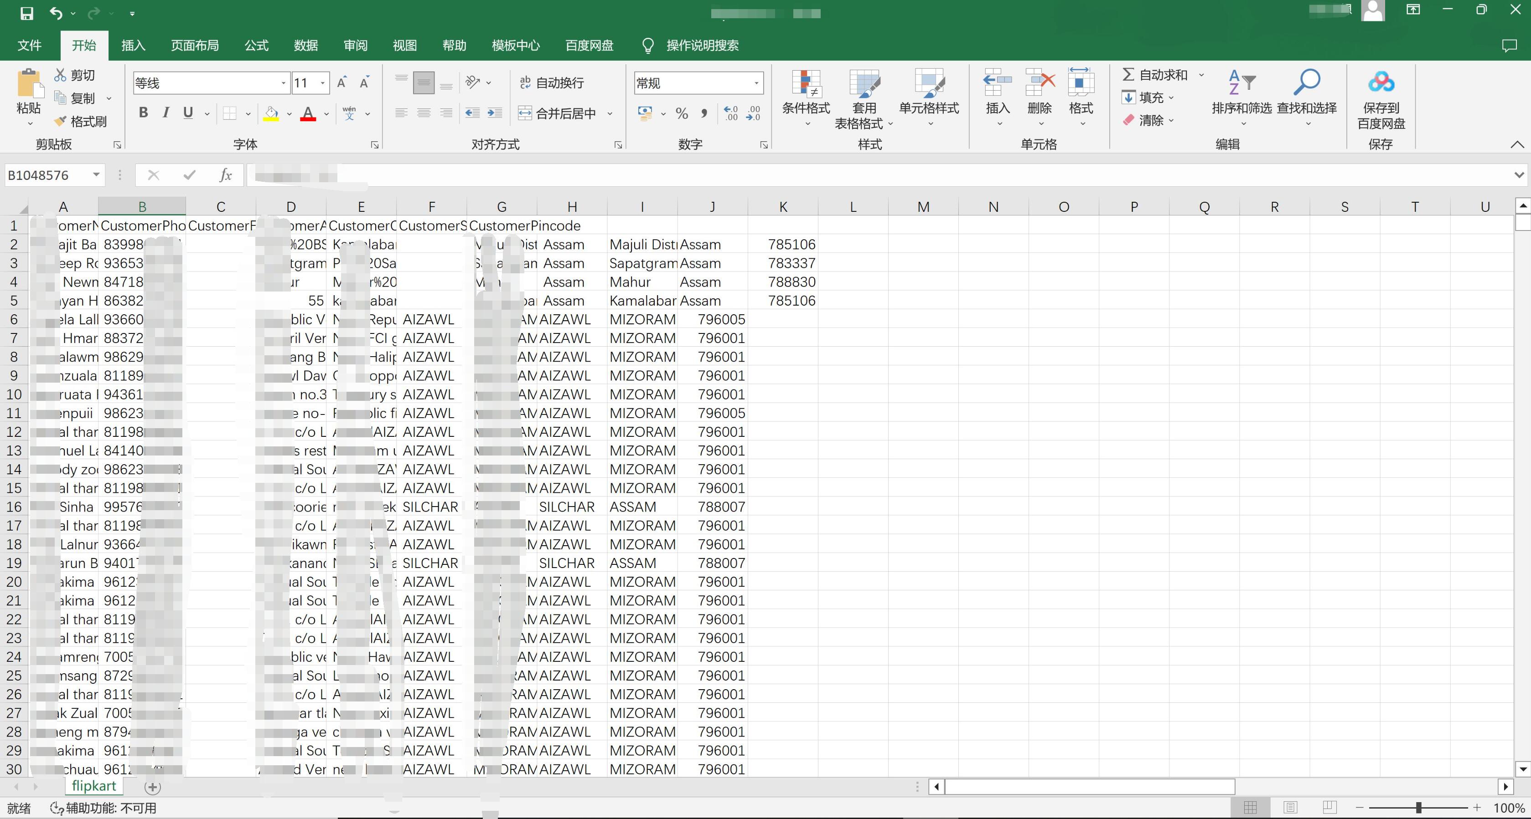Screen dimensions: 1531x819
Task: Open Format as Table (套用表格格式)
Action: 864,99
